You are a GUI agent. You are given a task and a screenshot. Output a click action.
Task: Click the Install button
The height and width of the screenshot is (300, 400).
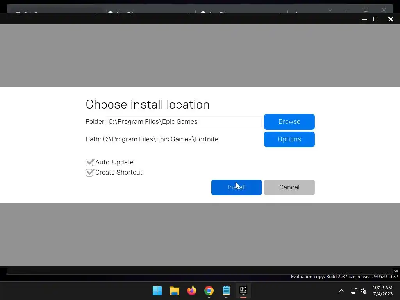click(x=236, y=187)
